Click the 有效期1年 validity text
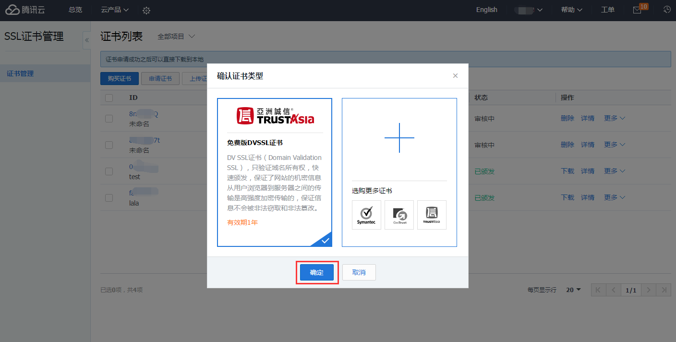The width and height of the screenshot is (676, 342). [242, 222]
